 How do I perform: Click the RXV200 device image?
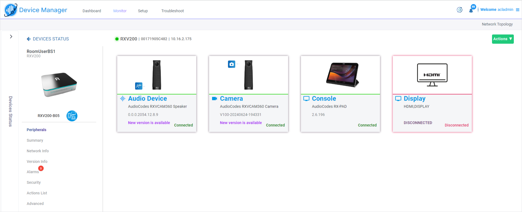click(x=59, y=85)
